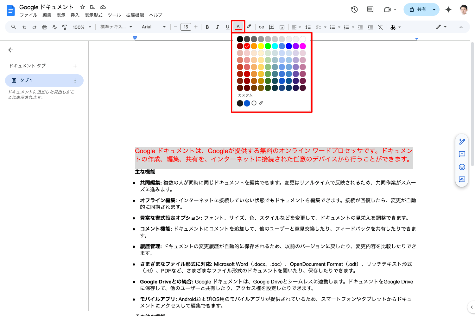Collapse the toolbar with the chevron
This screenshot has width=475, height=316.
click(461, 27)
